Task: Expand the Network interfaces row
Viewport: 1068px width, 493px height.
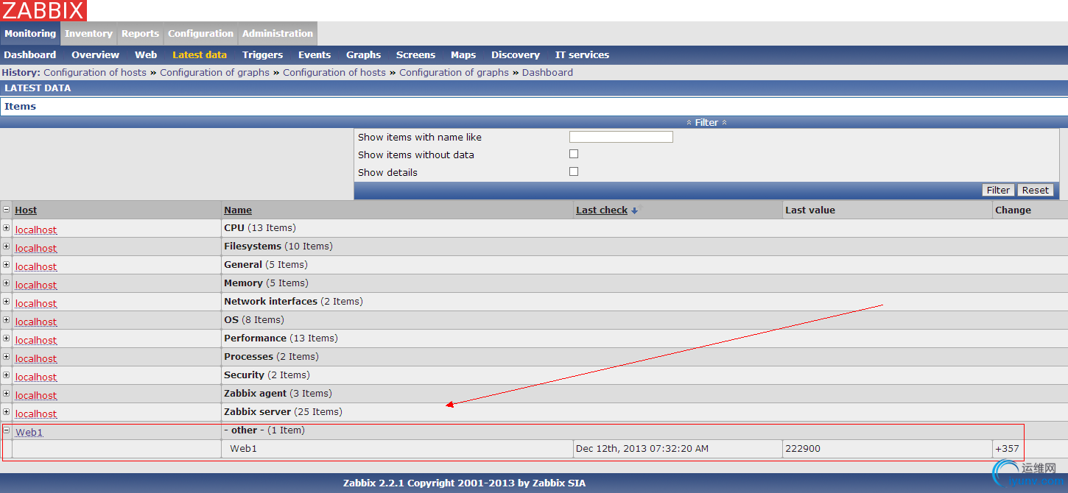Action: pyautogui.click(x=7, y=302)
